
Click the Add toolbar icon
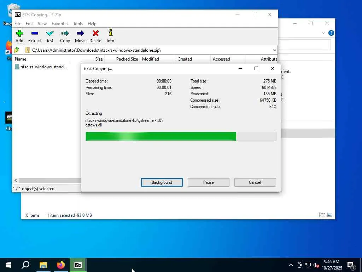(x=19, y=36)
